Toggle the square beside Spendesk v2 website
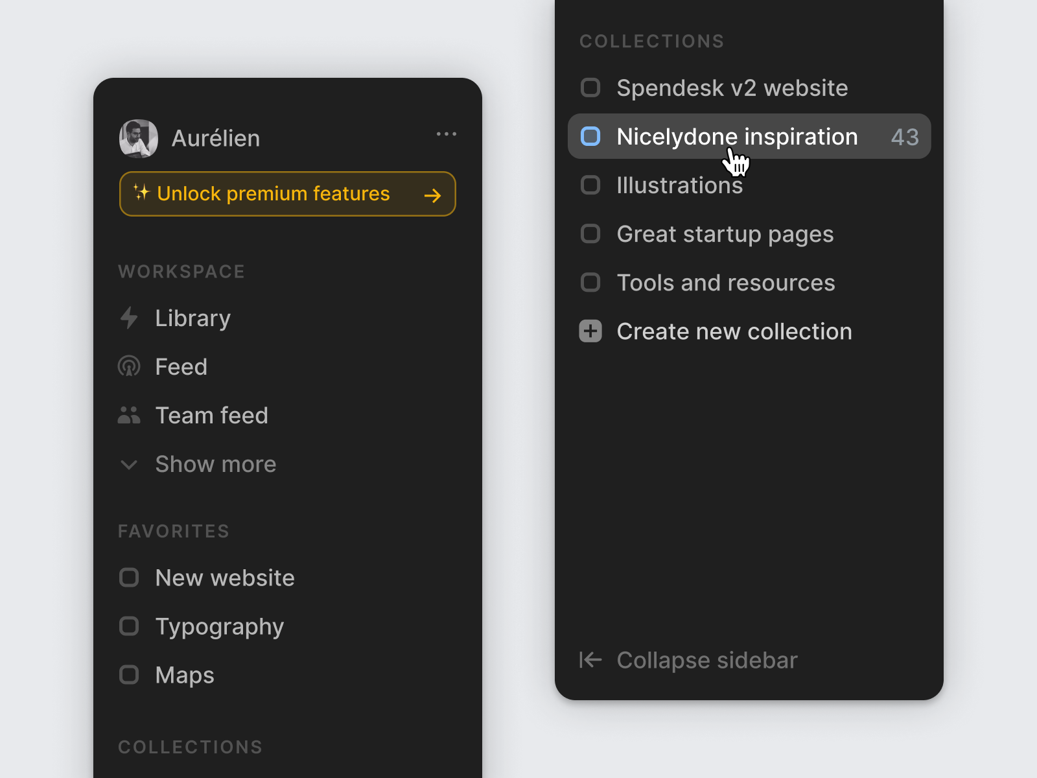 tap(590, 88)
